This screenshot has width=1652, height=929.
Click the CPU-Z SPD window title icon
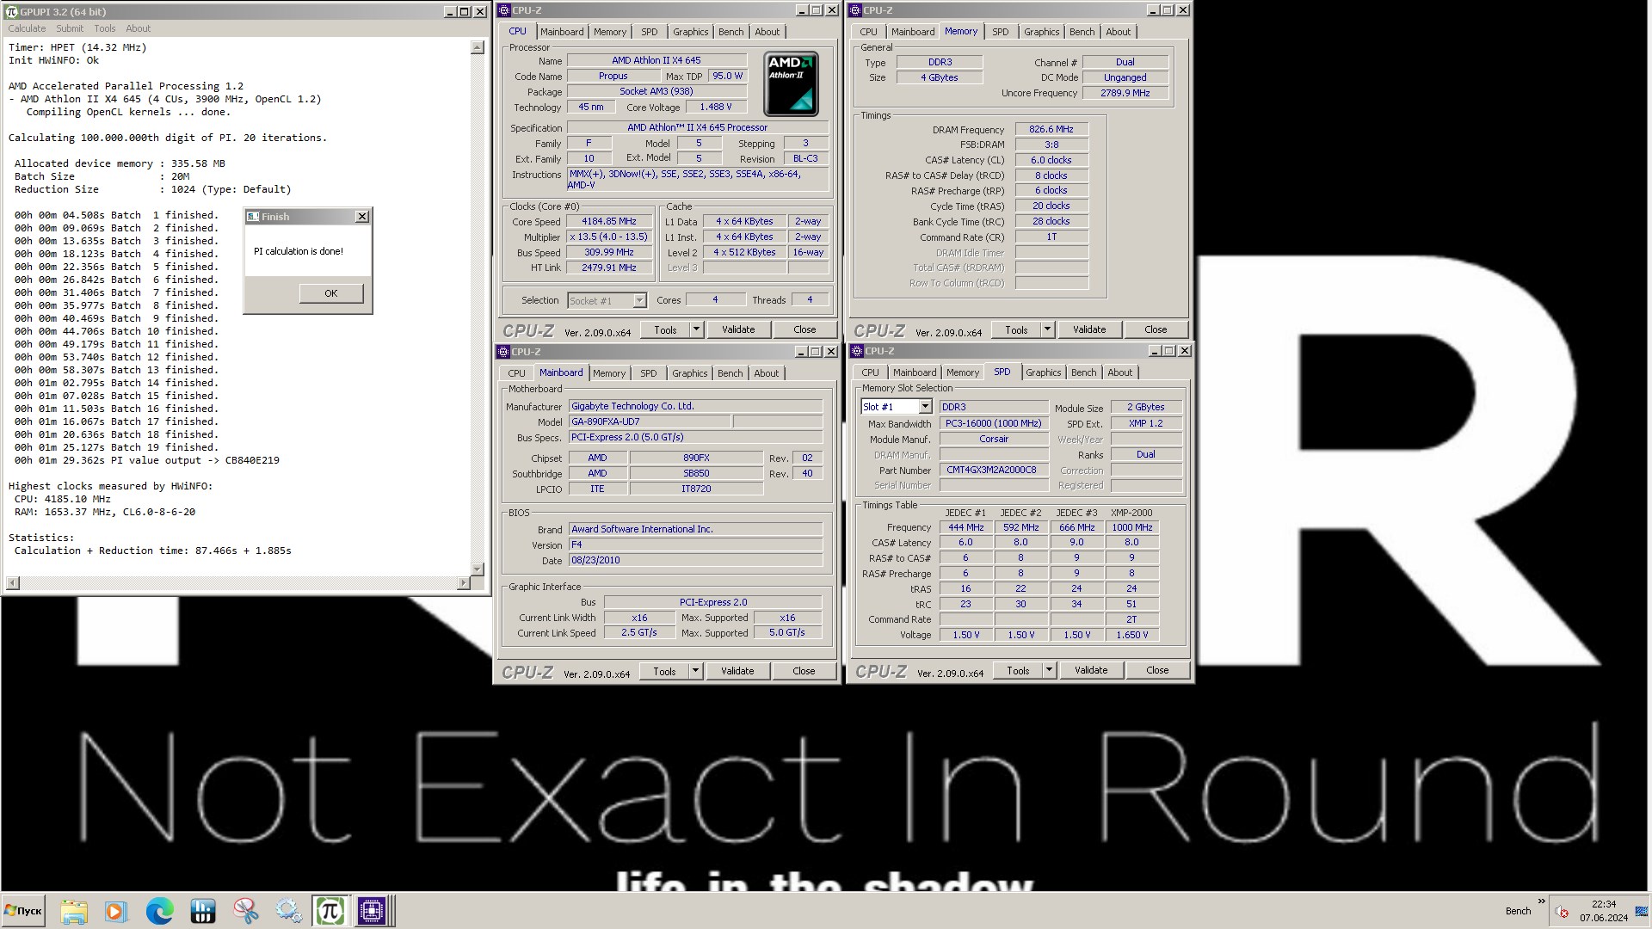coord(857,351)
